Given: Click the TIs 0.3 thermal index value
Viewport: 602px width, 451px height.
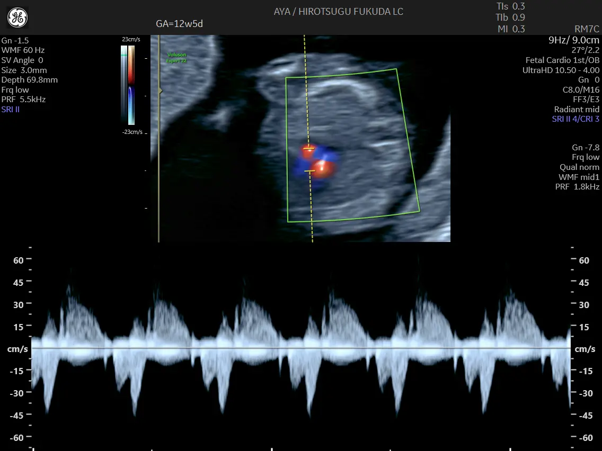Looking at the screenshot, I should pos(511,6).
